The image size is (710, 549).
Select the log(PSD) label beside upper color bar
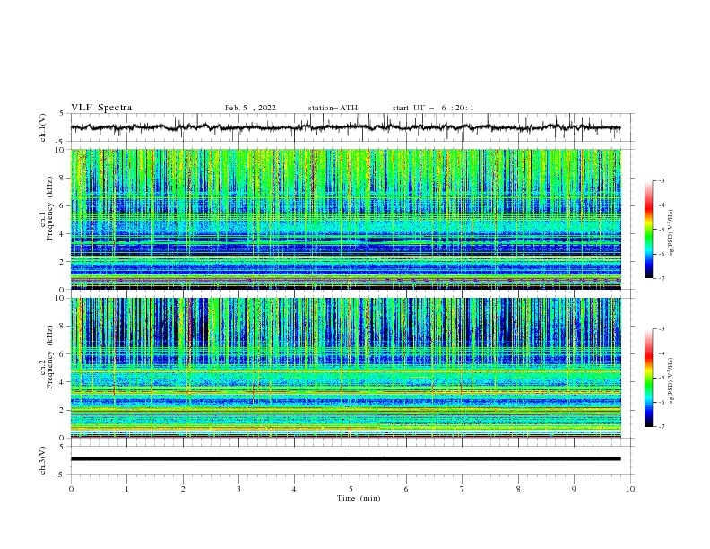point(671,234)
